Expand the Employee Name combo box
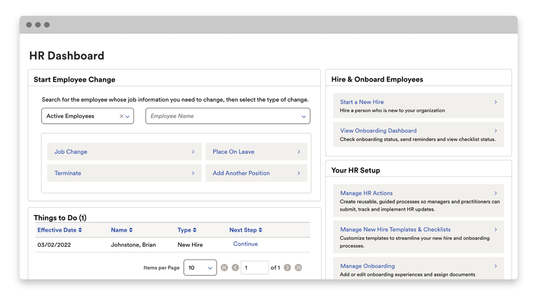This screenshot has width=537, height=295. 303,116
